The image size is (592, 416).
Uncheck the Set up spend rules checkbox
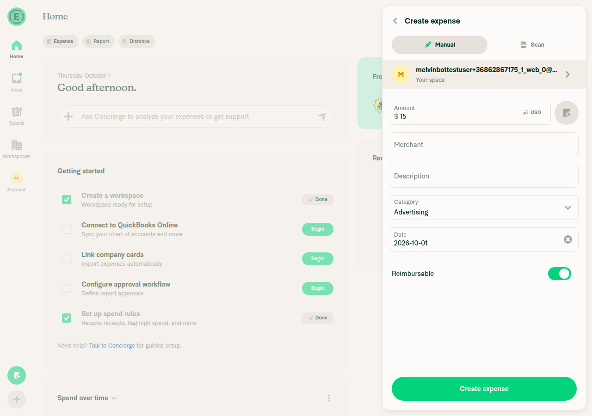(67, 318)
